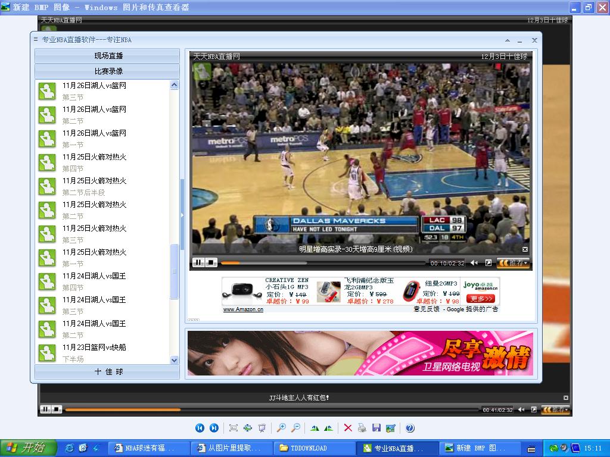Seek on front player progress bar
The image size is (610, 457).
(x=323, y=263)
